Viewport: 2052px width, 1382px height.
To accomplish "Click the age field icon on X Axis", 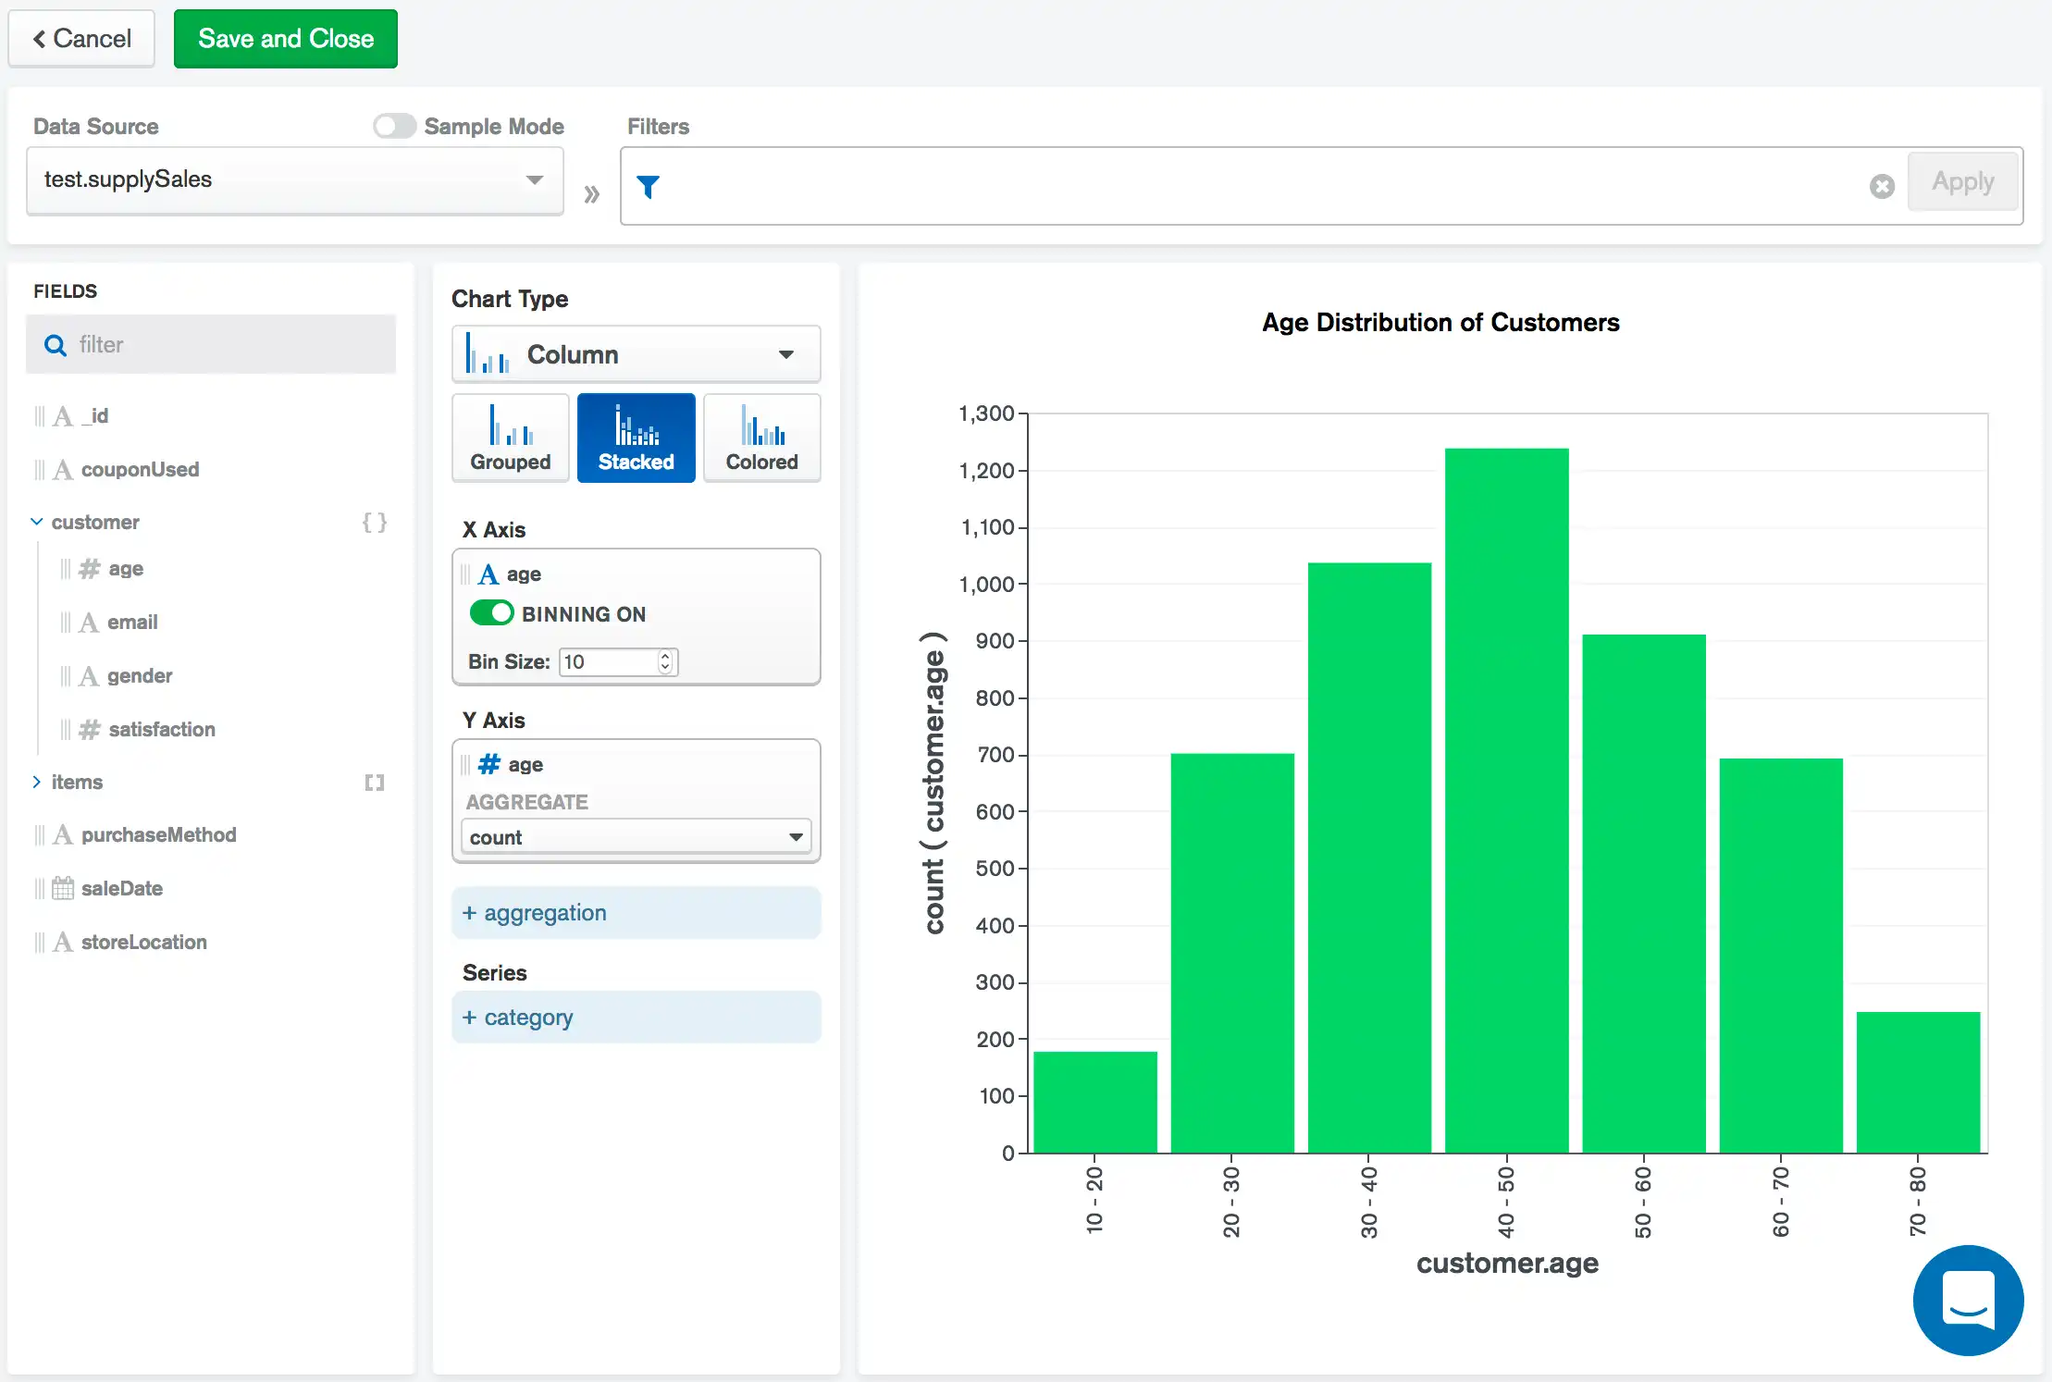I will 490,573.
